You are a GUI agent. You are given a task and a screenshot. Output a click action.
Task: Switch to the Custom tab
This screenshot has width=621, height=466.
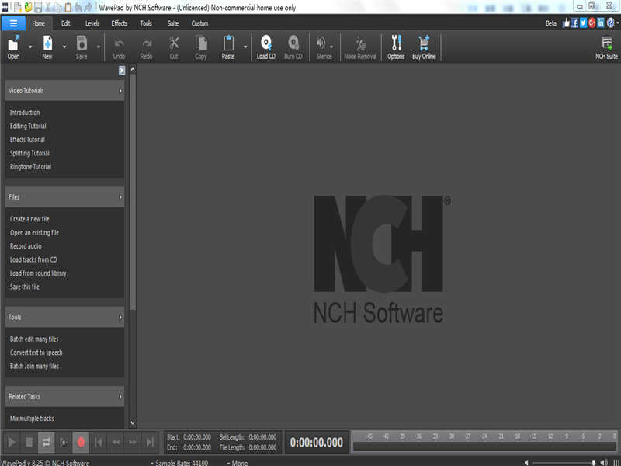tap(199, 23)
